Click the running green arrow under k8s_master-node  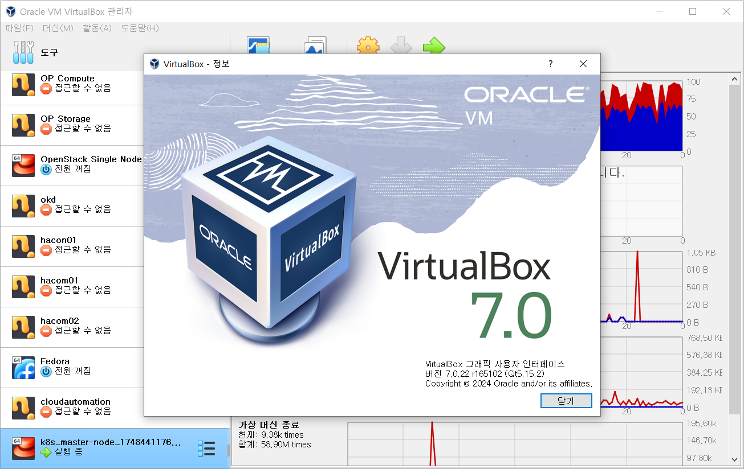click(46, 452)
